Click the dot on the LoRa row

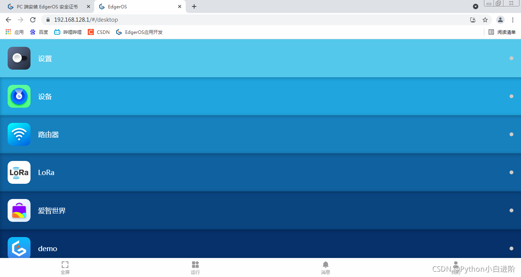511,172
